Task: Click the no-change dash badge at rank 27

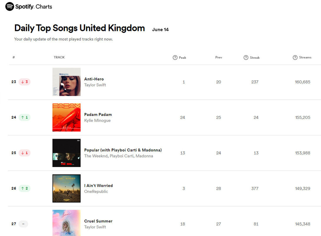Action: 23,224
